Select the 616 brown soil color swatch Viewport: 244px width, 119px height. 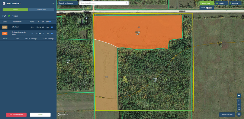[5, 27]
